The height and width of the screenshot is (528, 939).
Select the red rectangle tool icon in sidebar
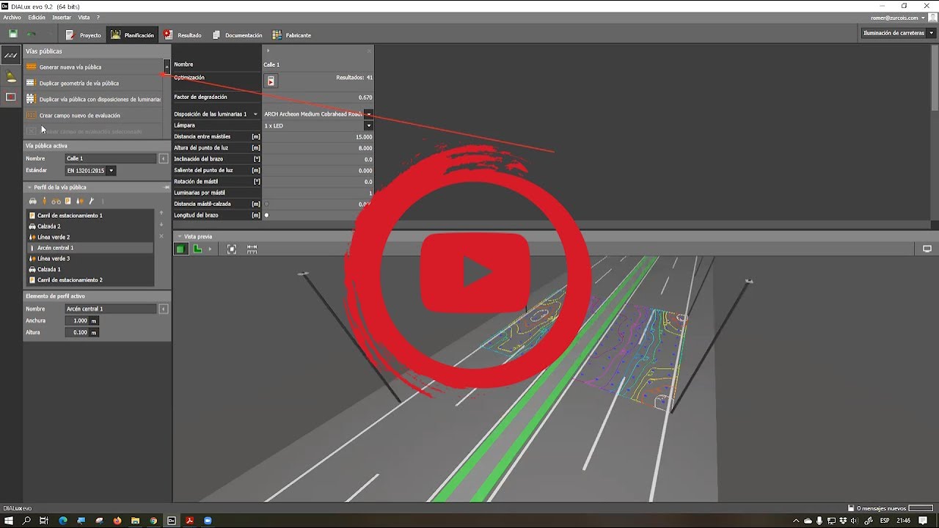[10, 97]
